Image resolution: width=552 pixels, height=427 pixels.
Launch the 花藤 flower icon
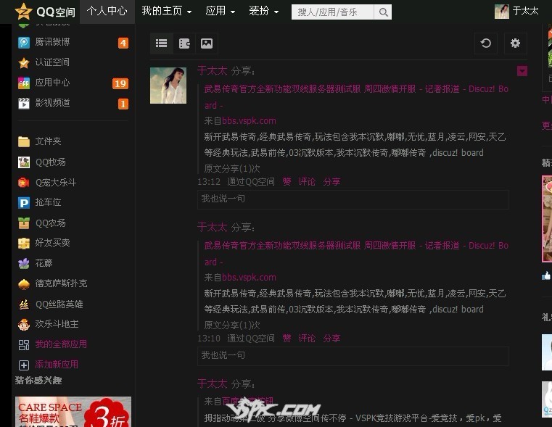pos(24,263)
